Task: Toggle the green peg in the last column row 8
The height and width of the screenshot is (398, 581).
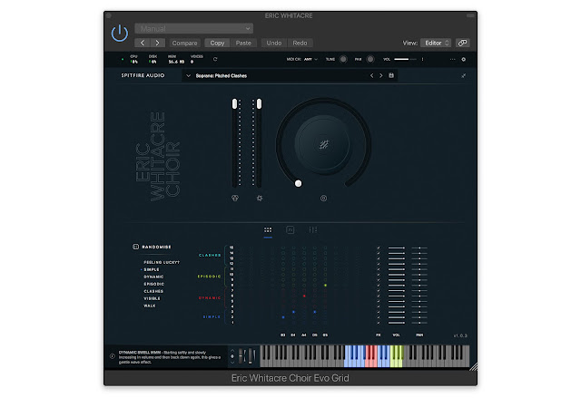Action: click(x=325, y=286)
